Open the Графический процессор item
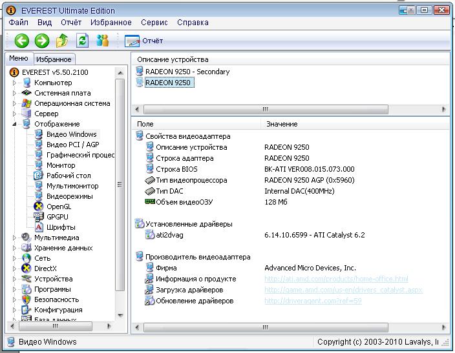Image resolution: width=455 pixels, height=353 pixels. pos(80,155)
